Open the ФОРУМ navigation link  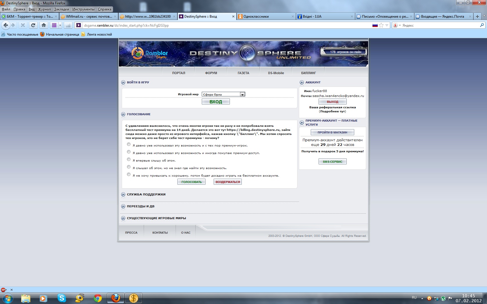[x=211, y=73]
